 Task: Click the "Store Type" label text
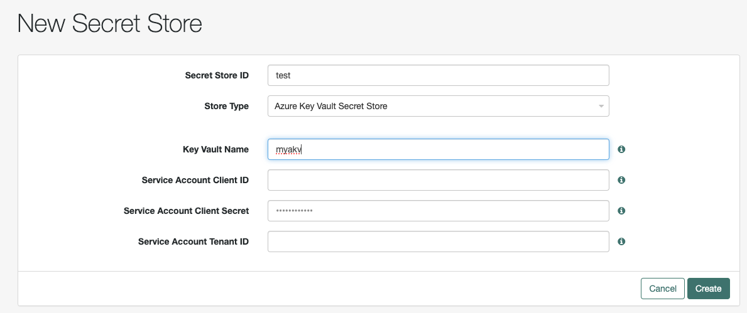(227, 106)
